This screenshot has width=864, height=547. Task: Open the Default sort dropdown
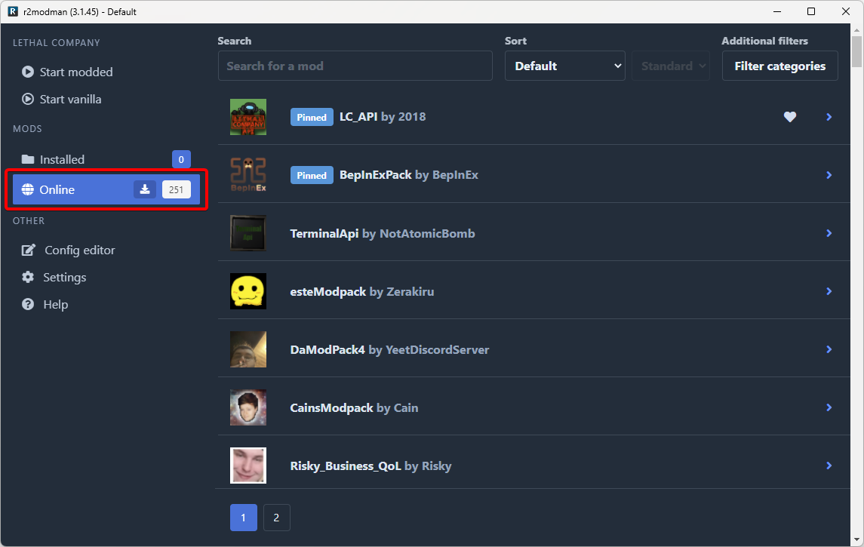pos(564,66)
